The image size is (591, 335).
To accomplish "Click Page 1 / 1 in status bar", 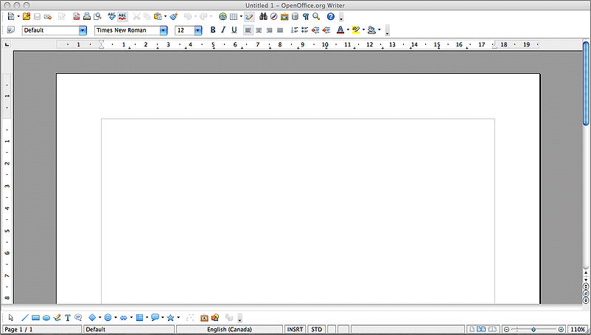I will pos(19,330).
